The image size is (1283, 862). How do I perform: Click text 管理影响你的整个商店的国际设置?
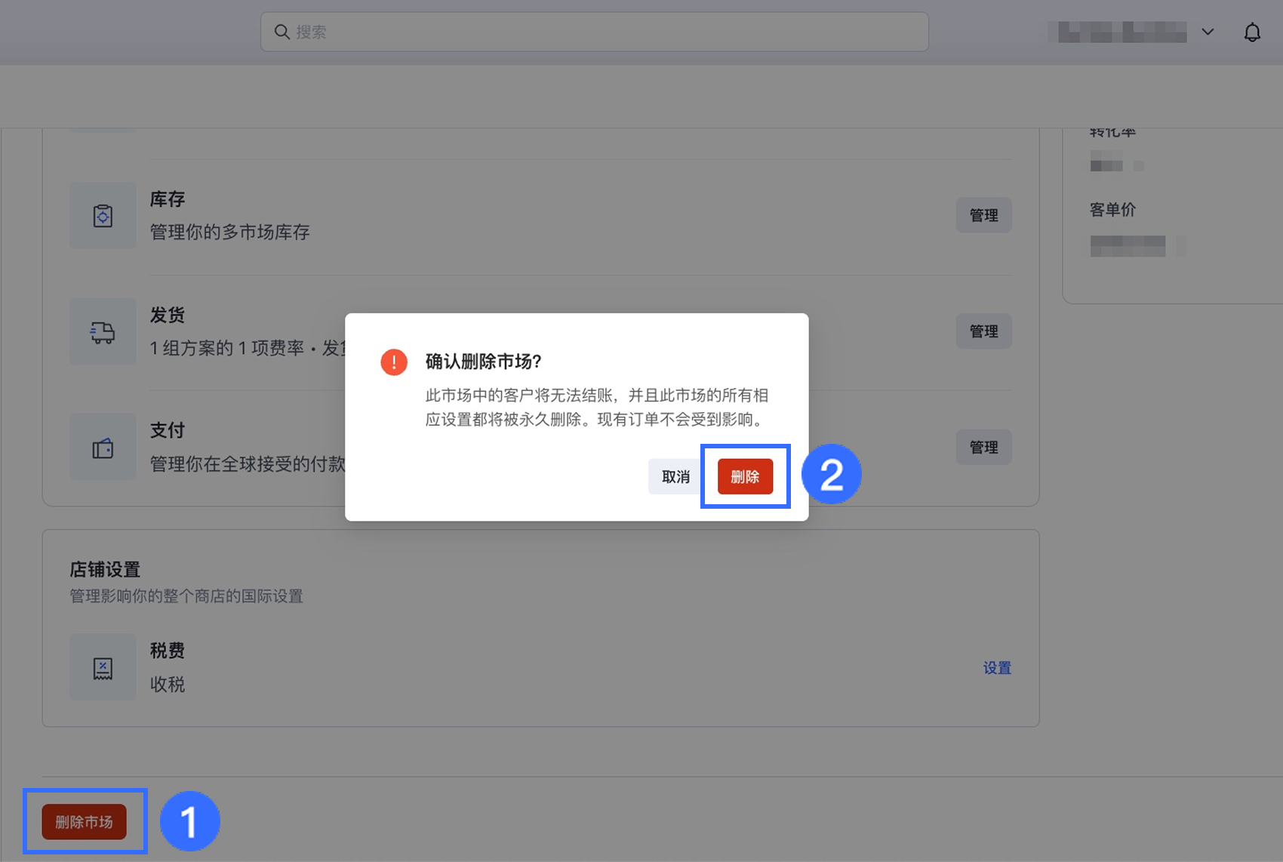pos(186,596)
